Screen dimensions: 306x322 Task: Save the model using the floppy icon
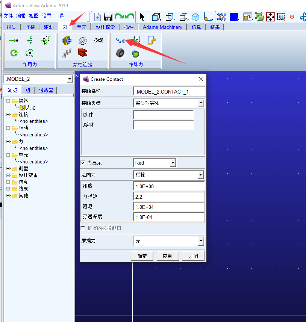click(108, 17)
